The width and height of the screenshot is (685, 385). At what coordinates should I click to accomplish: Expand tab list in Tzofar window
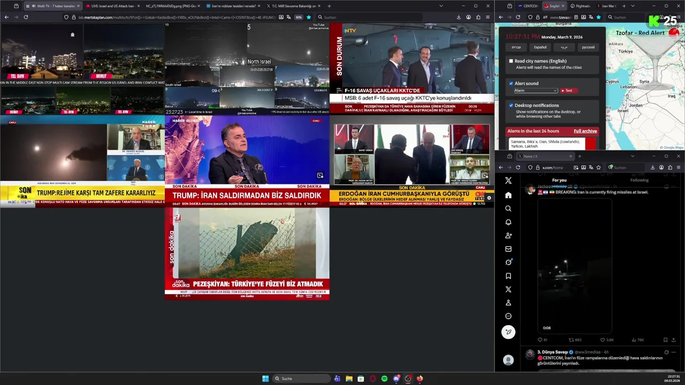(x=633, y=6)
